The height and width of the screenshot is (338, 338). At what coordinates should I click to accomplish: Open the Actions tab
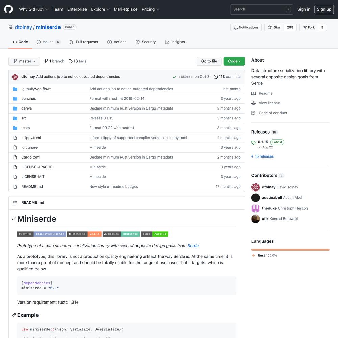117,42
